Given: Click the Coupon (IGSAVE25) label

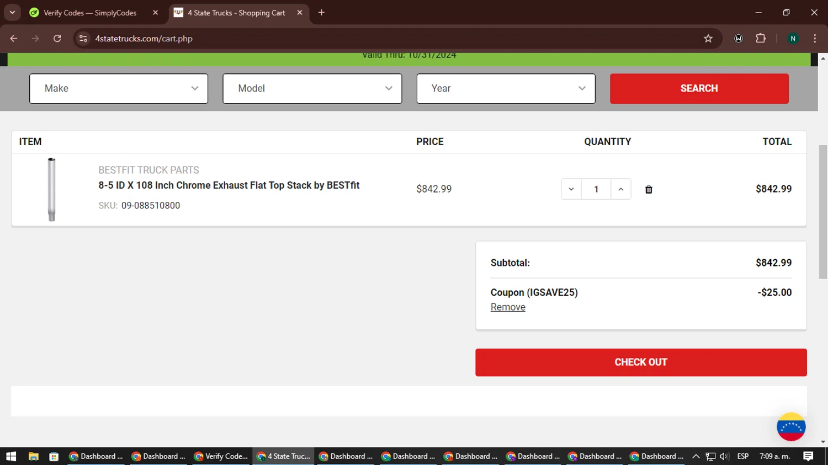Looking at the screenshot, I should tap(534, 293).
